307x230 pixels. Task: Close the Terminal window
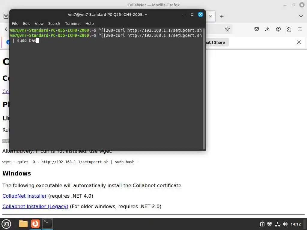201,14
